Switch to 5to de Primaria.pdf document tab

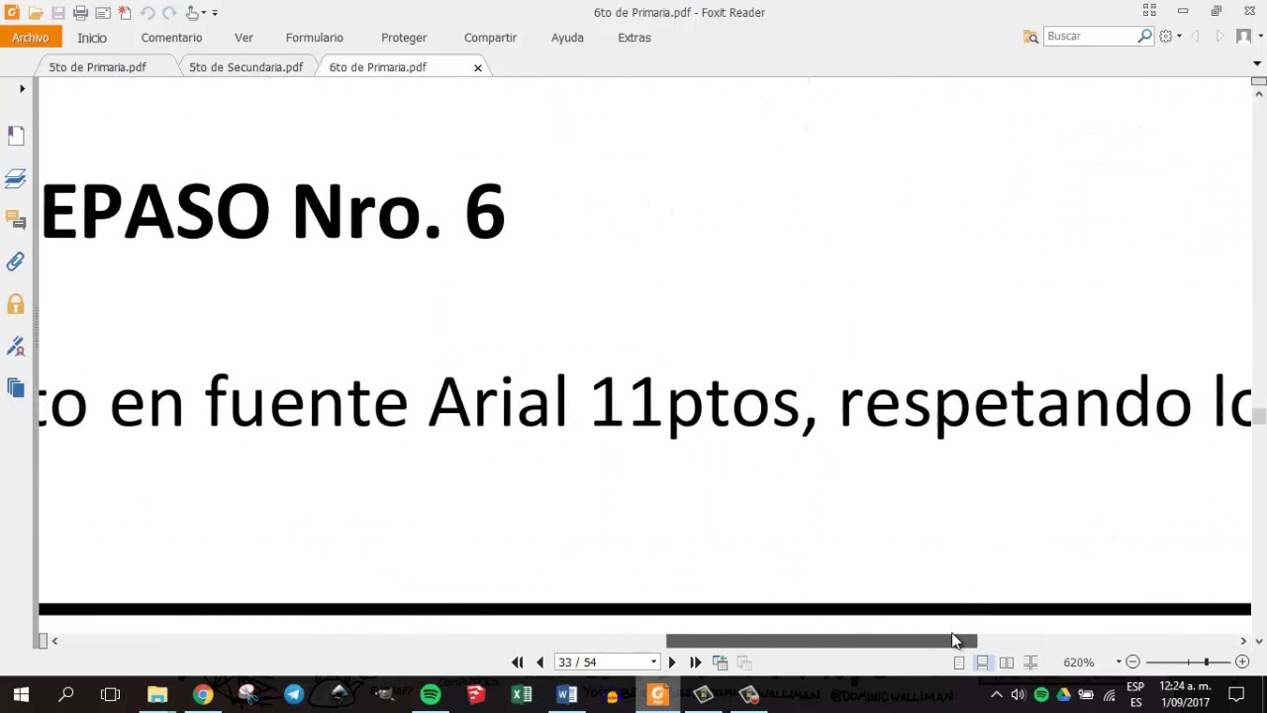pos(98,67)
